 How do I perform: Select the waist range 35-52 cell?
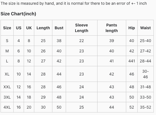click(x=145, y=107)
